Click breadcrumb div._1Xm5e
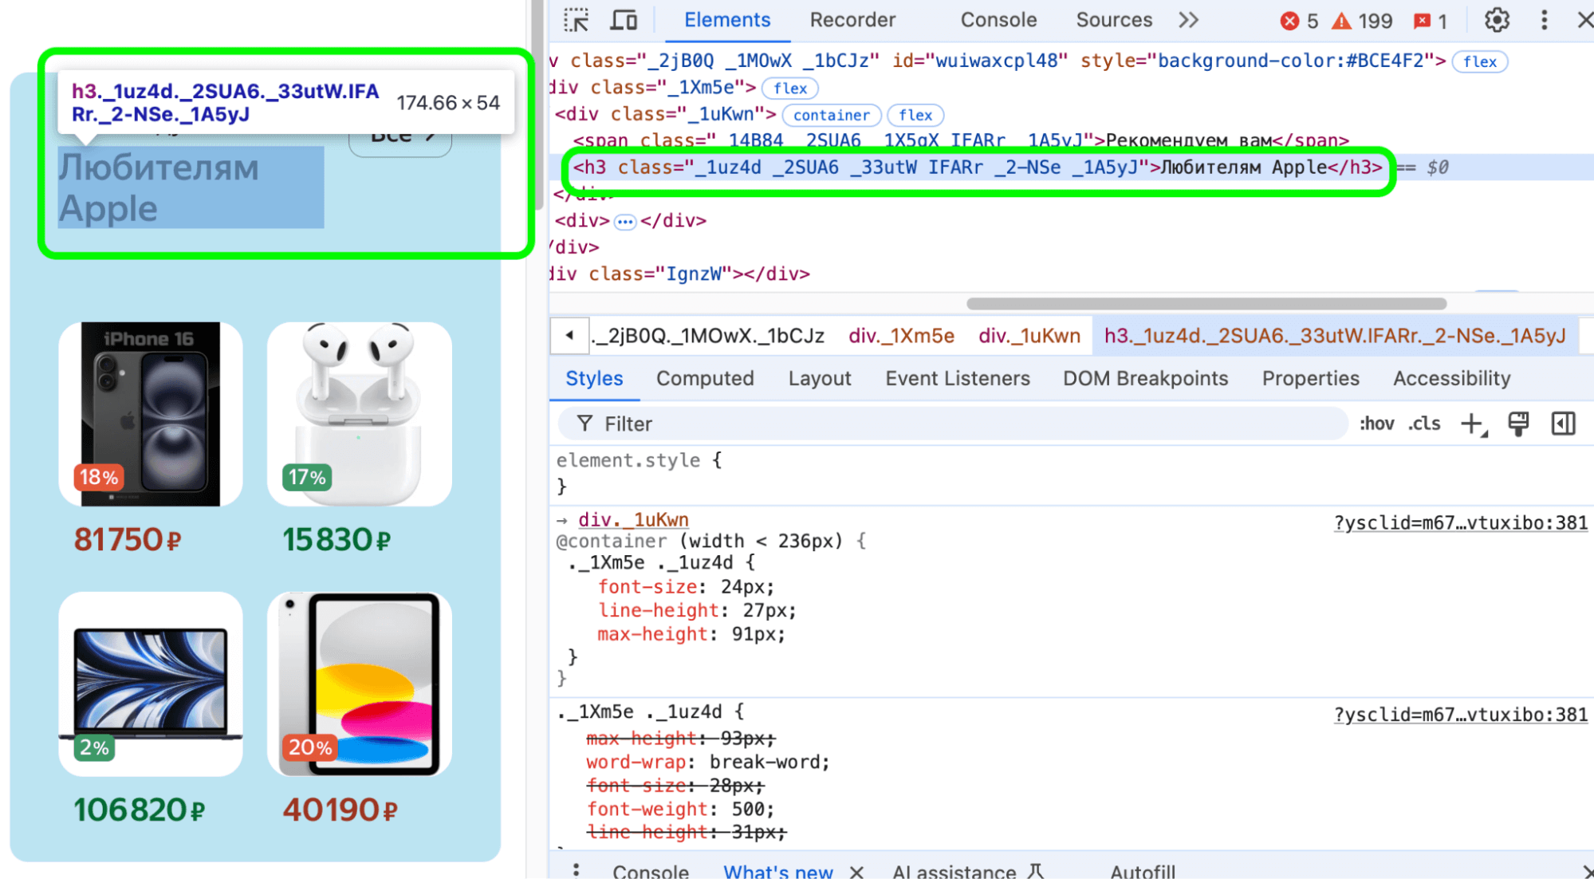This screenshot has width=1594, height=879. pyautogui.click(x=901, y=336)
